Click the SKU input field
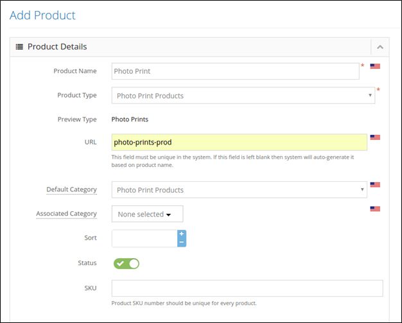 tap(247, 288)
